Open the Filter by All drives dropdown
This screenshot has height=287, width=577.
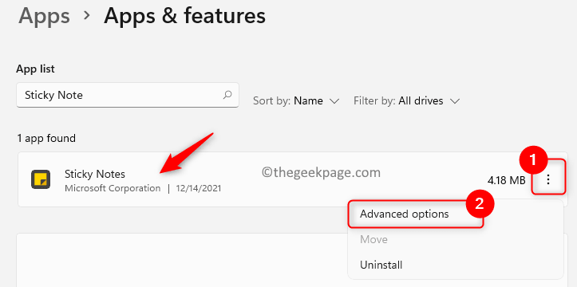tap(407, 100)
